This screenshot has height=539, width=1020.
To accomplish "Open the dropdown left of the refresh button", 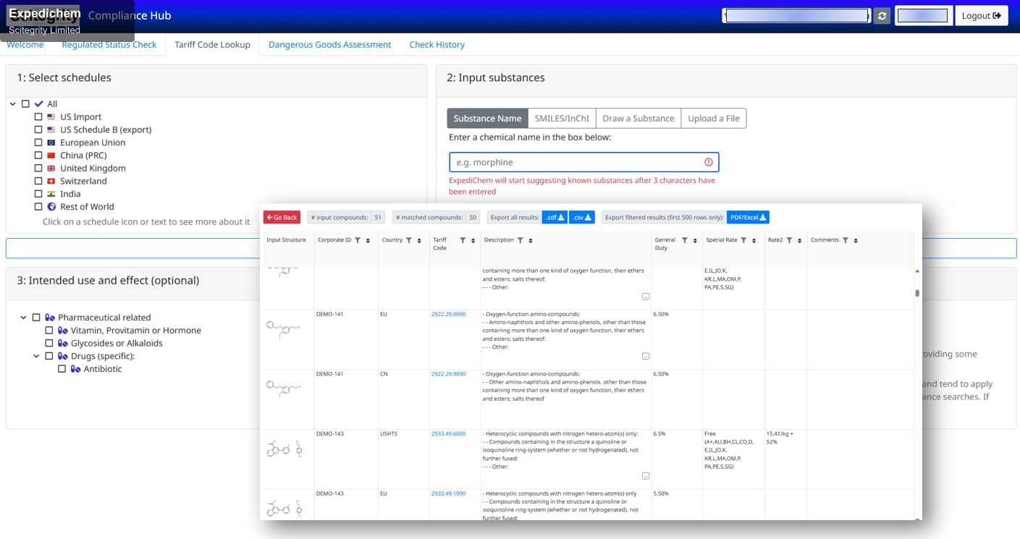I will [x=796, y=16].
